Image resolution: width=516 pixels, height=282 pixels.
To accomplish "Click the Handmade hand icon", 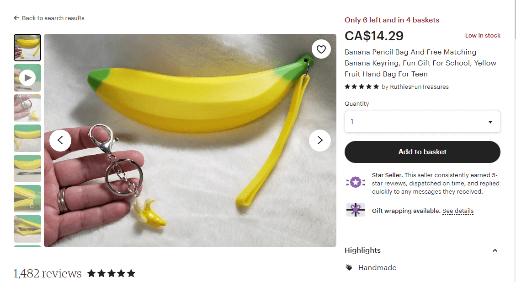I will [349, 267].
